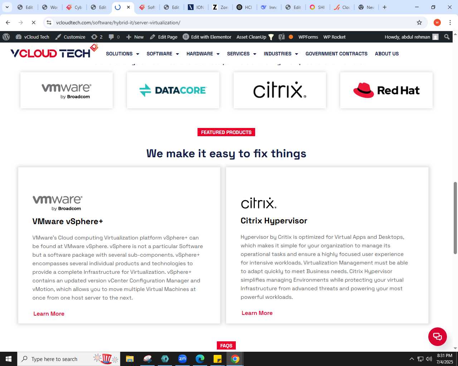Screen dimensions: 458x366
Task: Click the Citrix partner logo card
Action: click(280, 90)
